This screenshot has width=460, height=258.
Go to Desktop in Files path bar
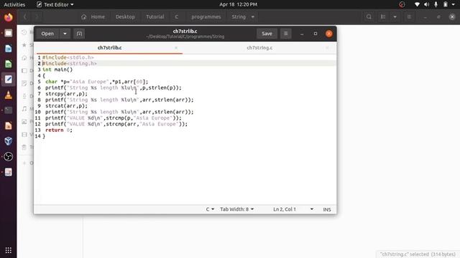(125, 17)
